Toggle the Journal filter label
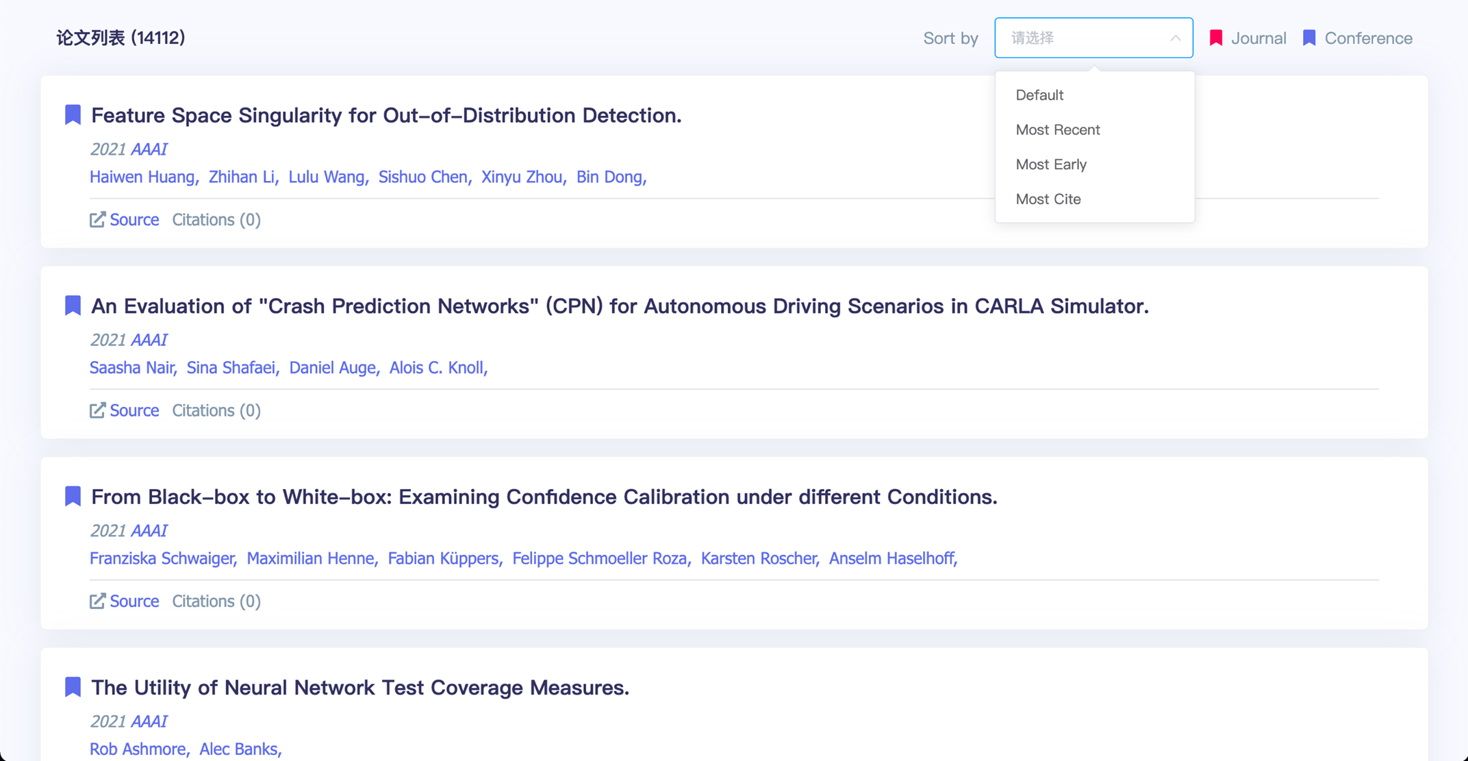Screen dimensions: 1468x761 tap(1258, 38)
